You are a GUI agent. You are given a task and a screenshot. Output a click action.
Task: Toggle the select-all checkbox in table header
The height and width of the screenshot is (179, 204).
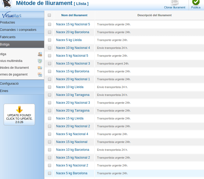click(x=49, y=15)
